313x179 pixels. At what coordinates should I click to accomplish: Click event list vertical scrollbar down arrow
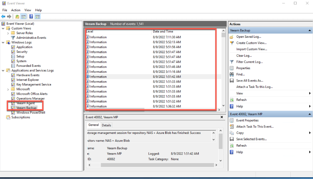pyautogui.click(x=223, y=106)
